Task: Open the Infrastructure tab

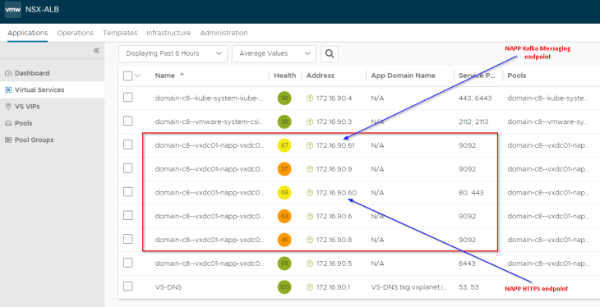Action: coord(168,33)
